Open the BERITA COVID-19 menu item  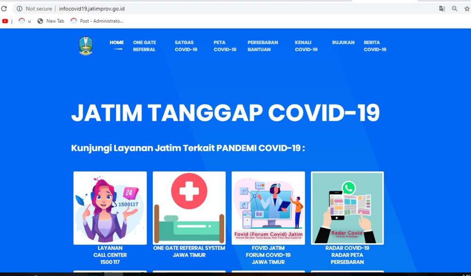[375, 46]
